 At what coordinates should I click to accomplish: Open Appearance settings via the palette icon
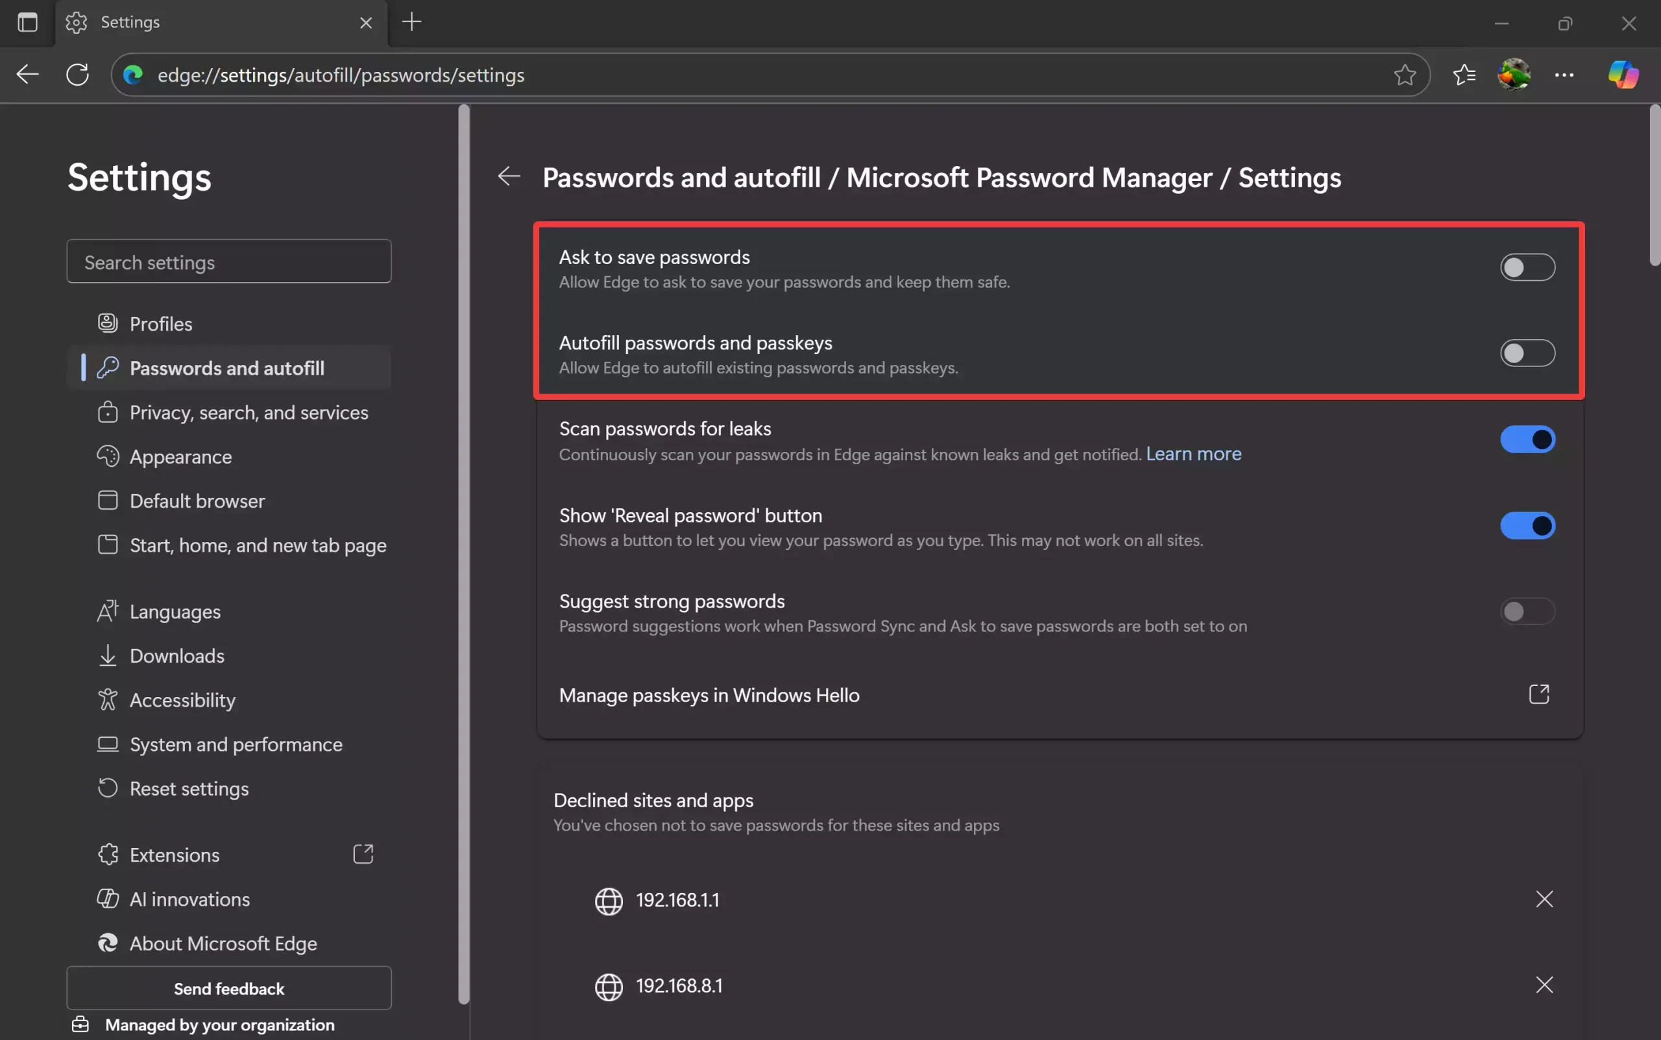pyautogui.click(x=108, y=456)
